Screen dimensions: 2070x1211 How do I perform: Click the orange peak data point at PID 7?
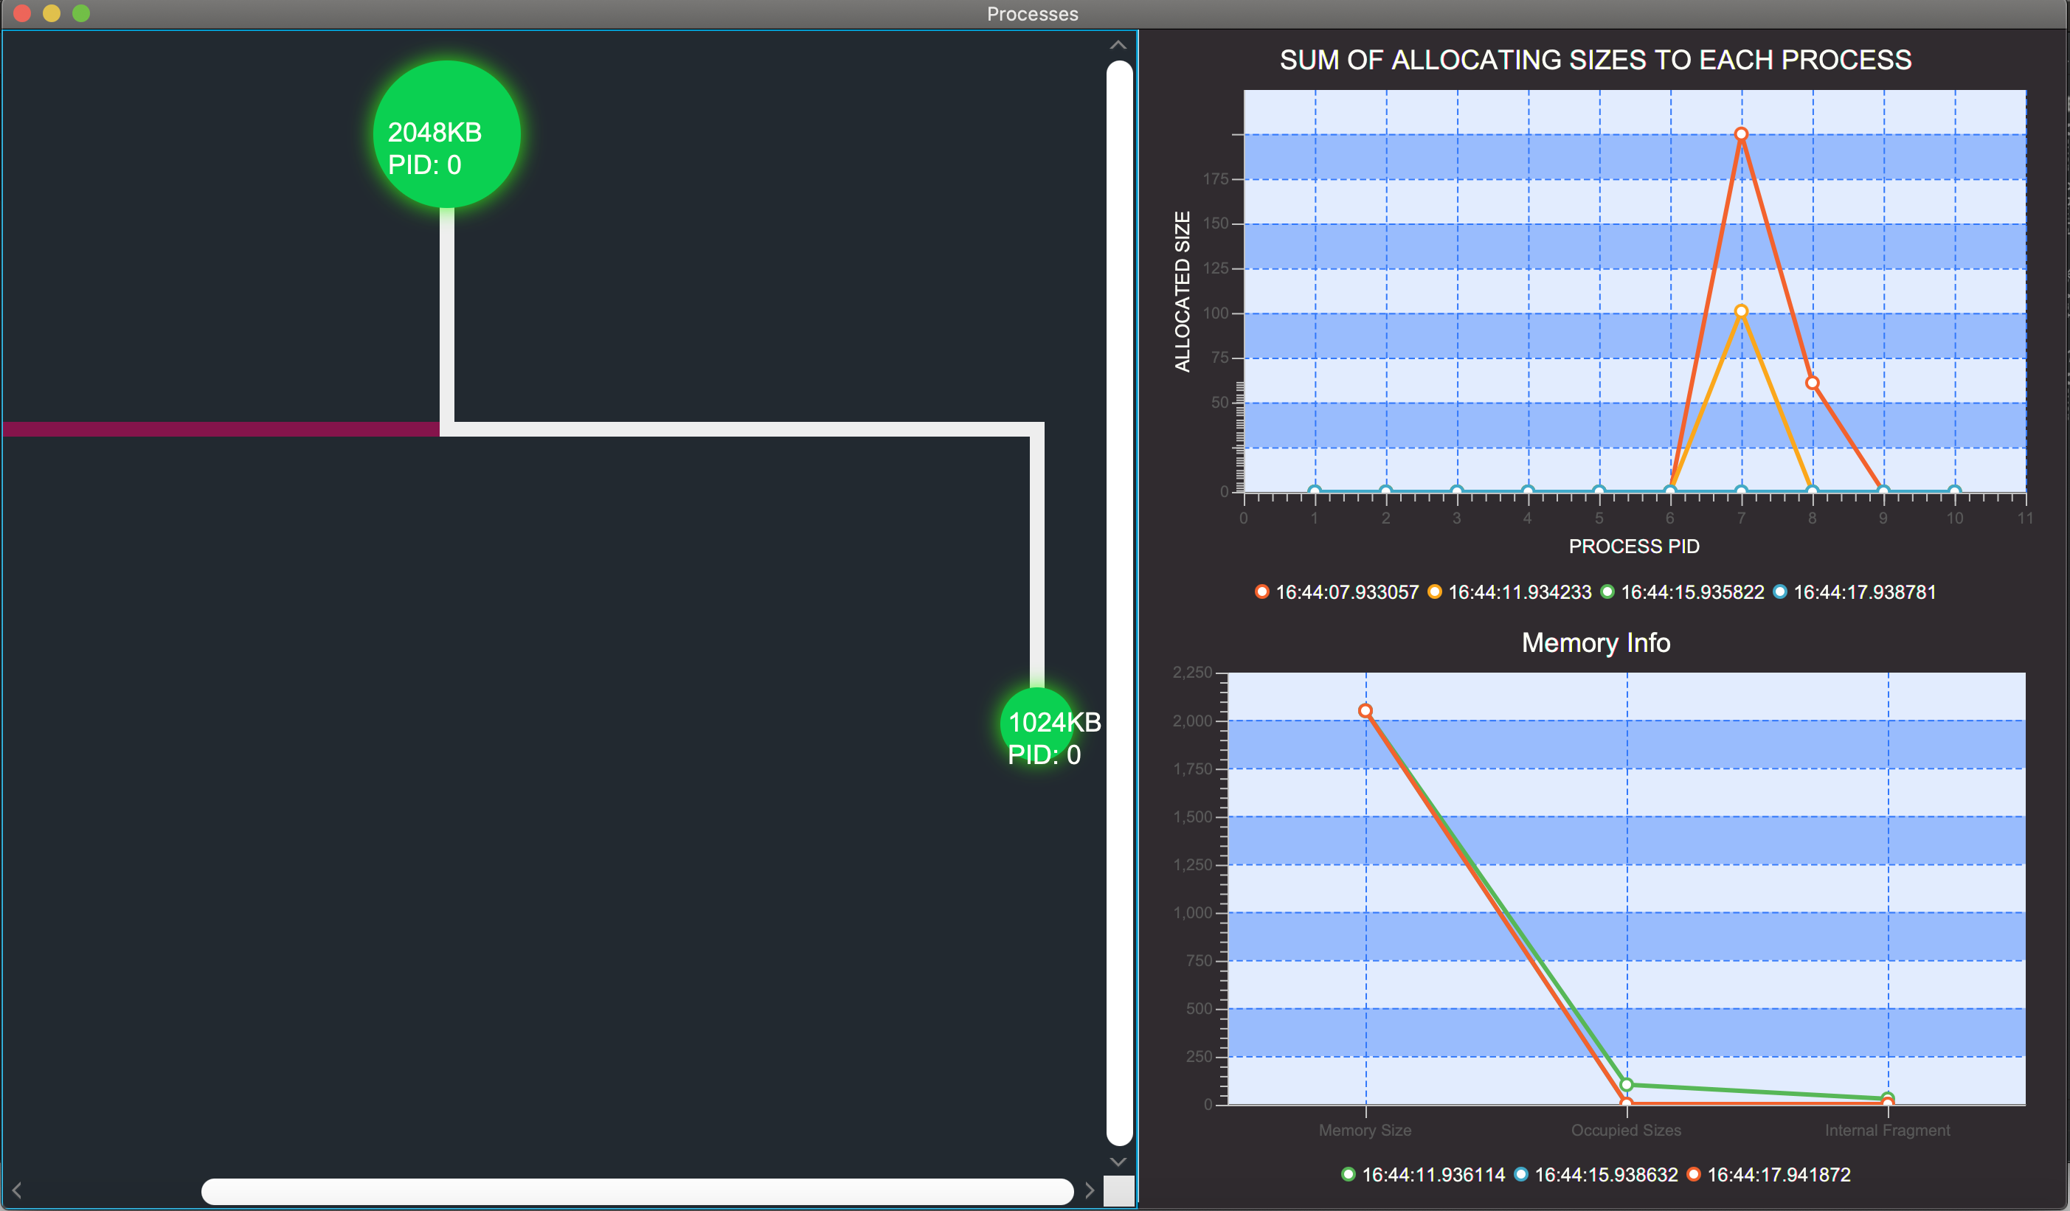1740,133
